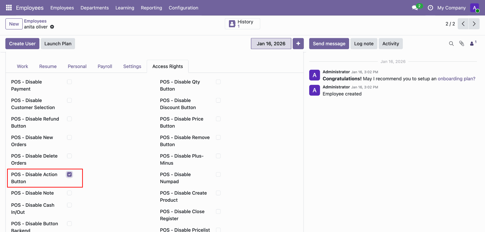This screenshot has height=232, width=485.
Task: Tick POS - Disable Numpad checkbox
Action: 218,174
